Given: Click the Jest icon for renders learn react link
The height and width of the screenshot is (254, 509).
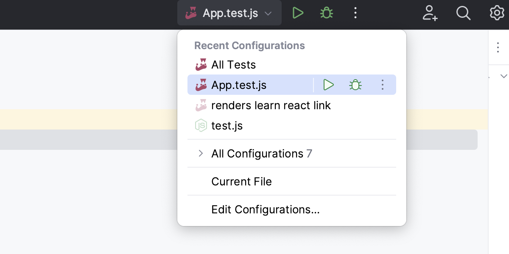Looking at the screenshot, I should tap(201, 105).
